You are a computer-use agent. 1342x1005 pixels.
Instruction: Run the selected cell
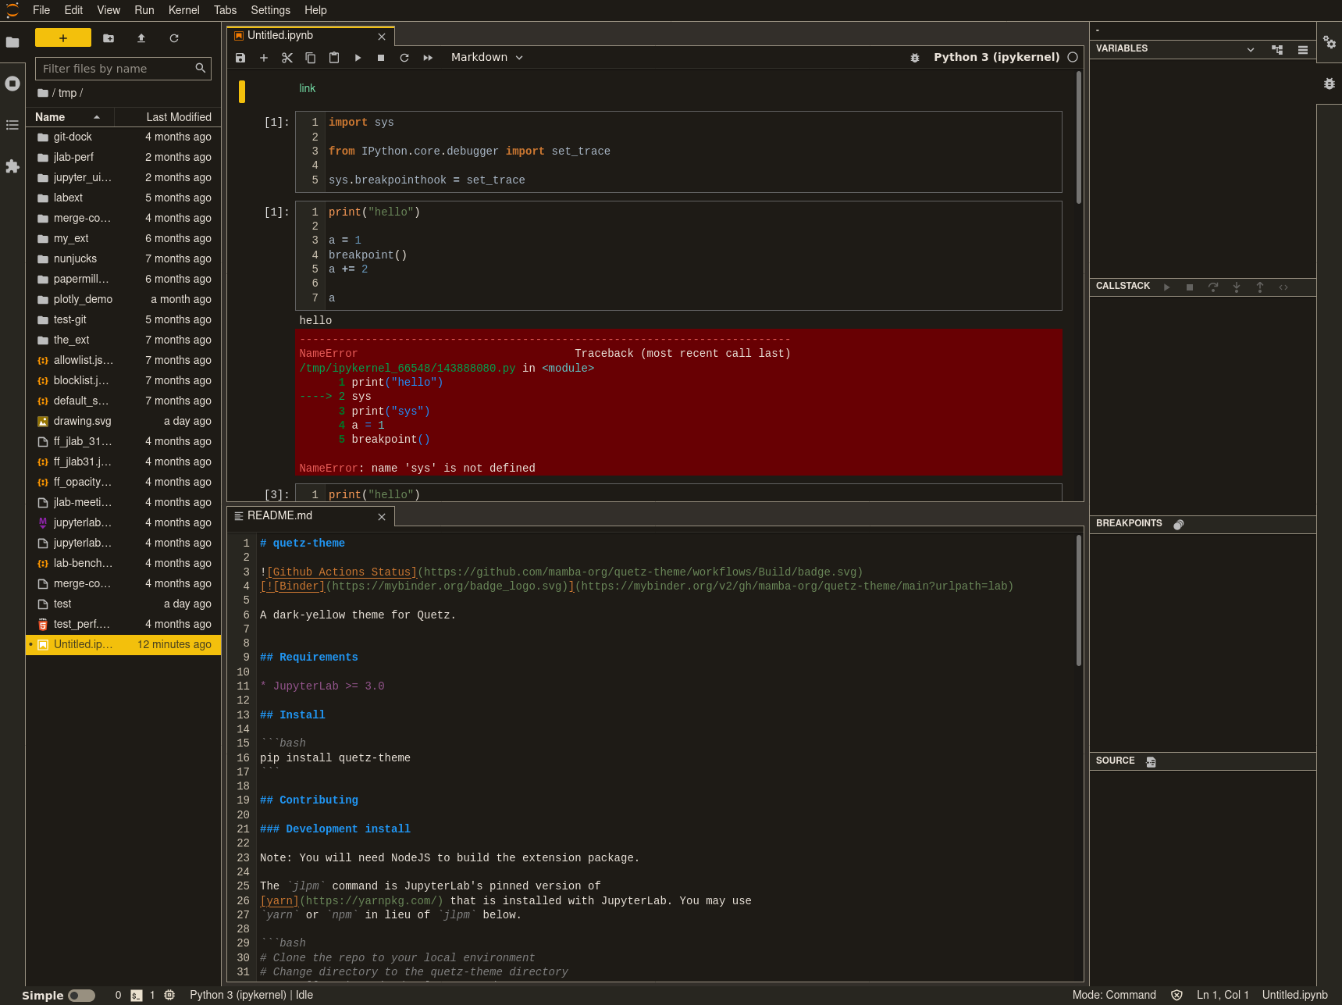358,58
